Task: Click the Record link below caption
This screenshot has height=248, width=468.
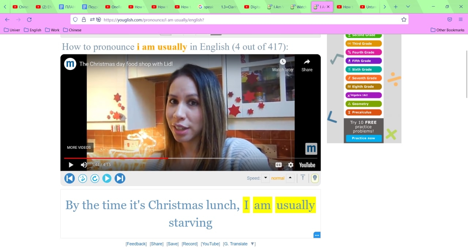Action: click(190, 244)
